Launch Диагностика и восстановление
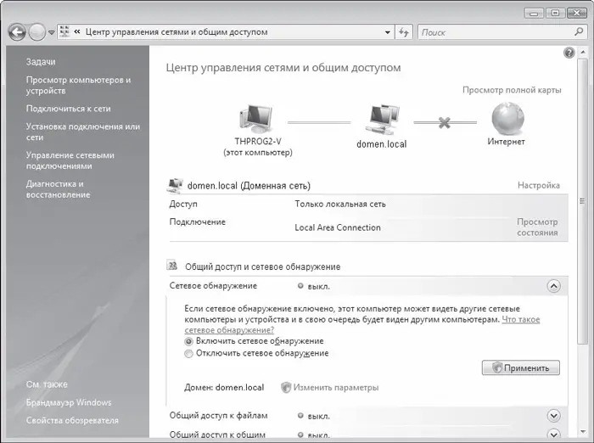This screenshot has width=594, height=443. pyautogui.click(x=58, y=189)
